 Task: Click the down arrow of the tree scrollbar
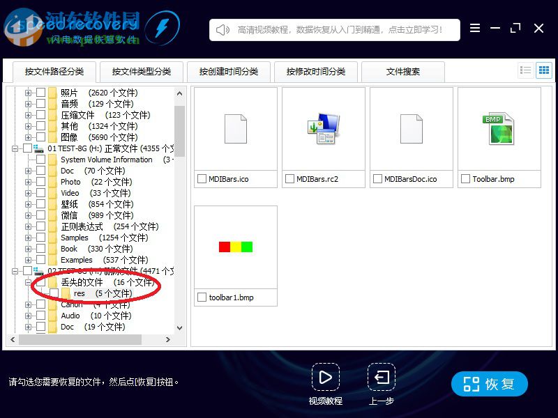click(179, 328)
